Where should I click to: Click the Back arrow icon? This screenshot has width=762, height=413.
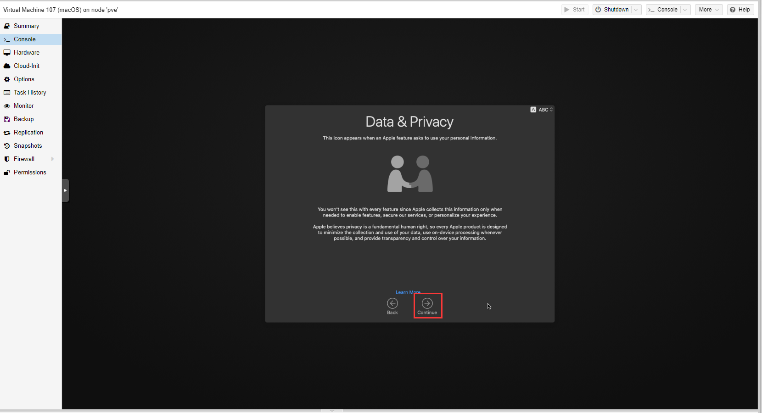pos(392,303)
